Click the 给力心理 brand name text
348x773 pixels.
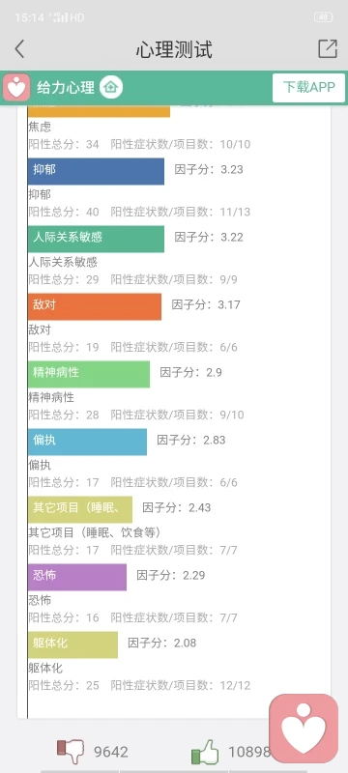tap(66, 88)
